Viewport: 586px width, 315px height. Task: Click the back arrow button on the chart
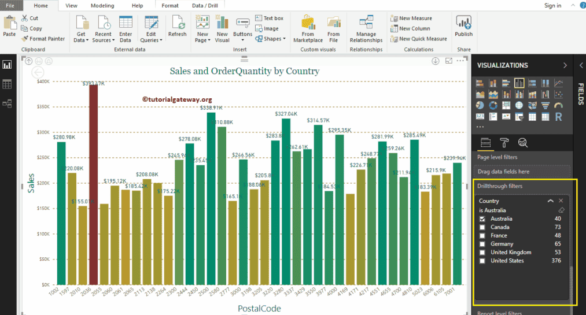[x=38, y=72]
